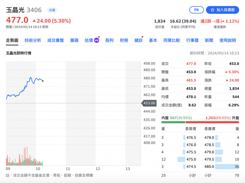The width and height of the screenshot is (245, 183).
Task: Click the ask price 479.5
Action: [x=209, y=159]
